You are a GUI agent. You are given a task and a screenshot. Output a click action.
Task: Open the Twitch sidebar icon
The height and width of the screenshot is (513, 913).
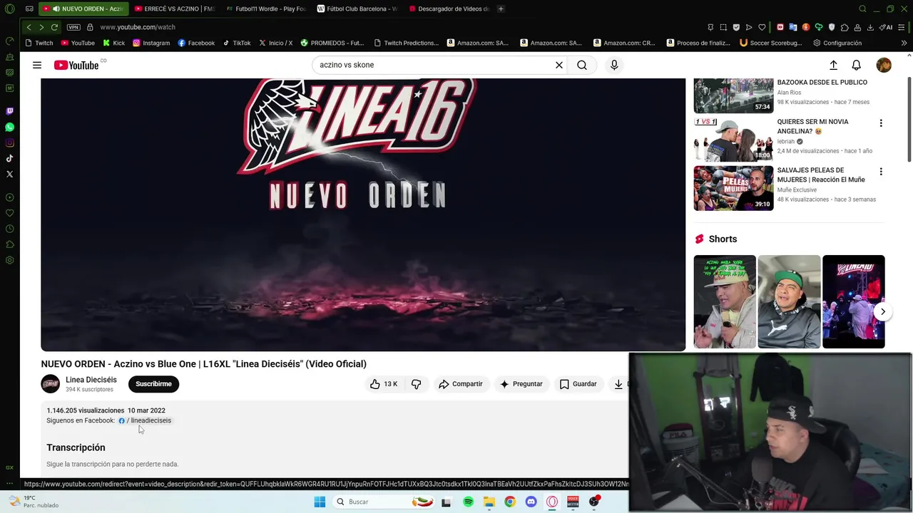coord(9,111)
